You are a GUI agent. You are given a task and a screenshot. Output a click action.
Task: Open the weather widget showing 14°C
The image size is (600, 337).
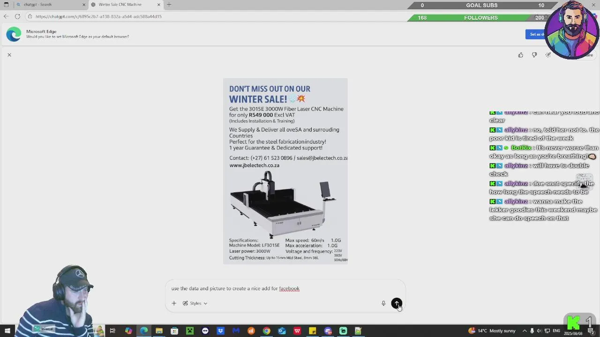pos(492,331)
